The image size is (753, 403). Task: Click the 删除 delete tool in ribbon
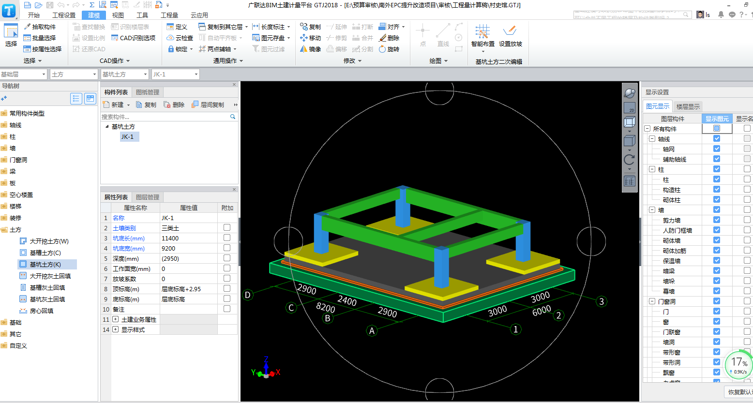tap(389, 38)
